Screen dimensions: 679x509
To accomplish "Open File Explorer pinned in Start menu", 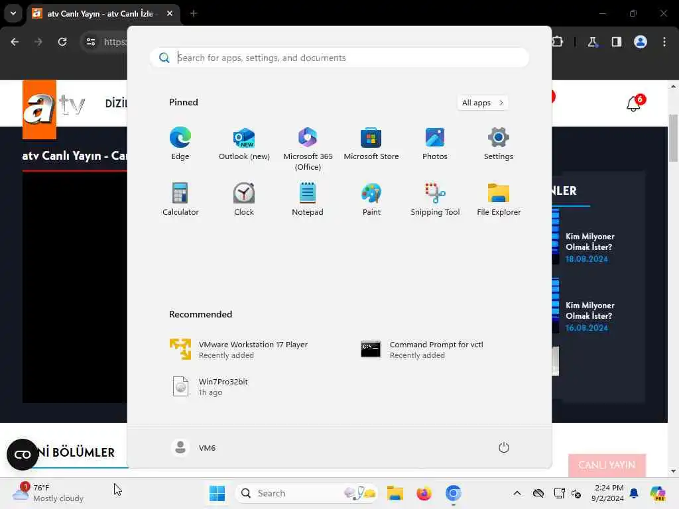I will click(499, 199).
